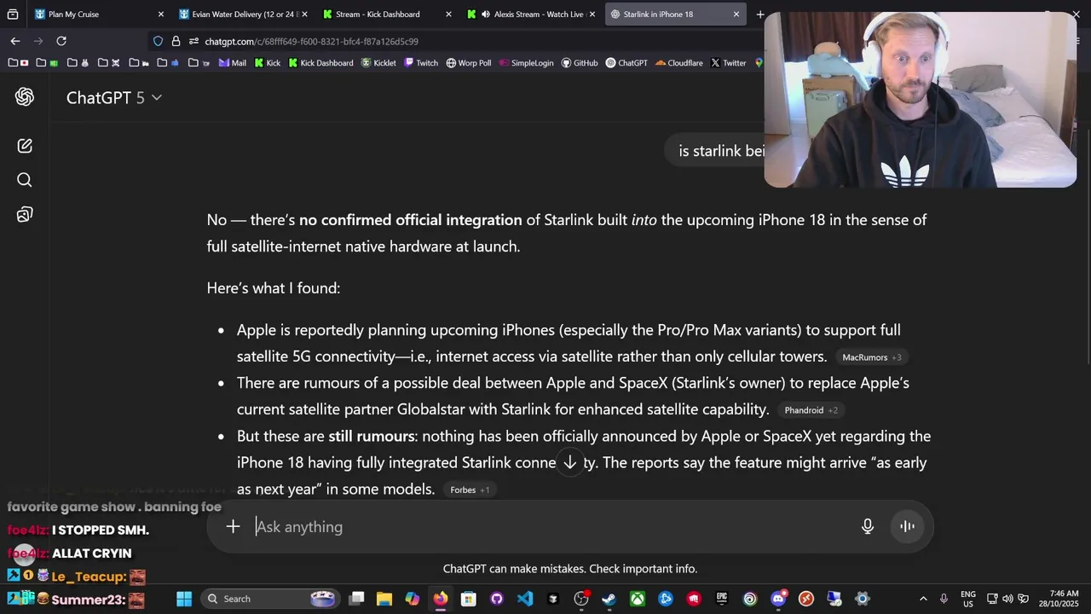Open the library icon in the ChatGPT sidebar
Screen dimensions: 1091x614
[25, 215]
